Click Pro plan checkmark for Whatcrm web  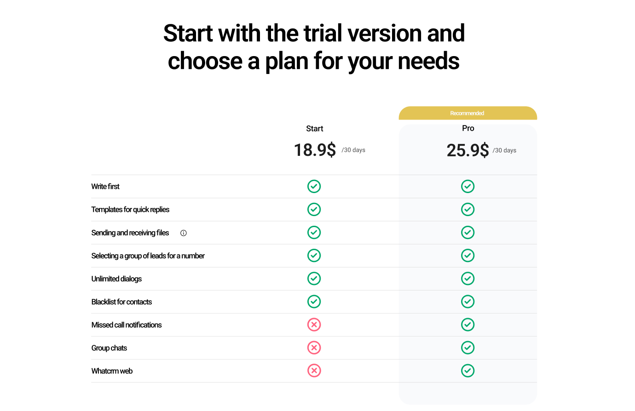pyautogui.click(x=468, y=371)
